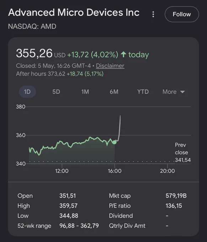Click the P/E ratio value 136,15
Screen dimensions: 207x242
click(x=174, y=206)
